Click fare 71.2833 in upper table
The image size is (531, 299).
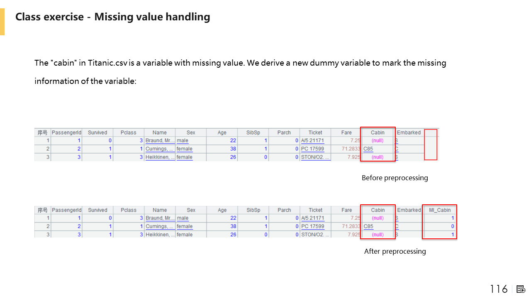pos(351,149)
